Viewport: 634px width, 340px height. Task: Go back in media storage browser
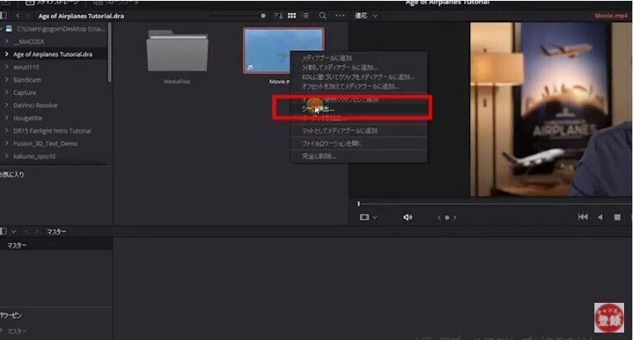tap(17, 16)
